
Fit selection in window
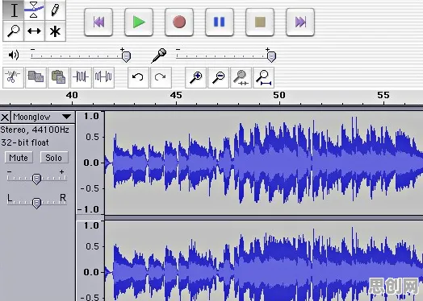tap(241, 77)
